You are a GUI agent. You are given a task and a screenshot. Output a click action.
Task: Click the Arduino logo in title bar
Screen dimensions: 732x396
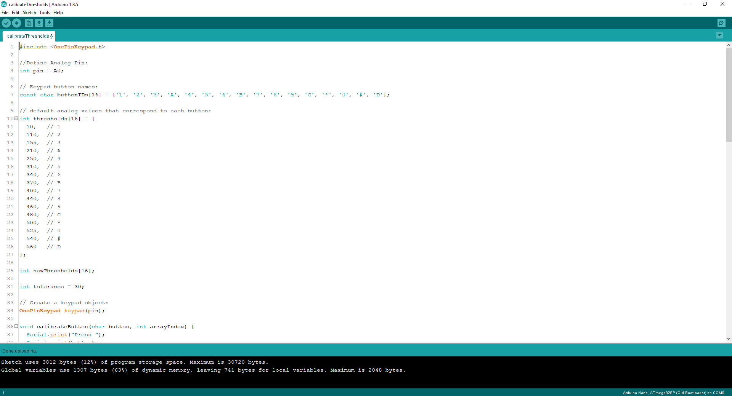pos(4,4)
